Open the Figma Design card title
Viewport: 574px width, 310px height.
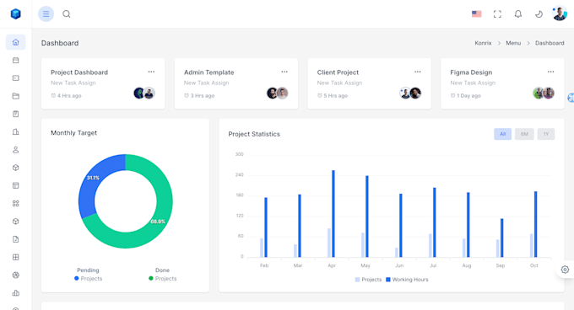(471, 72)
